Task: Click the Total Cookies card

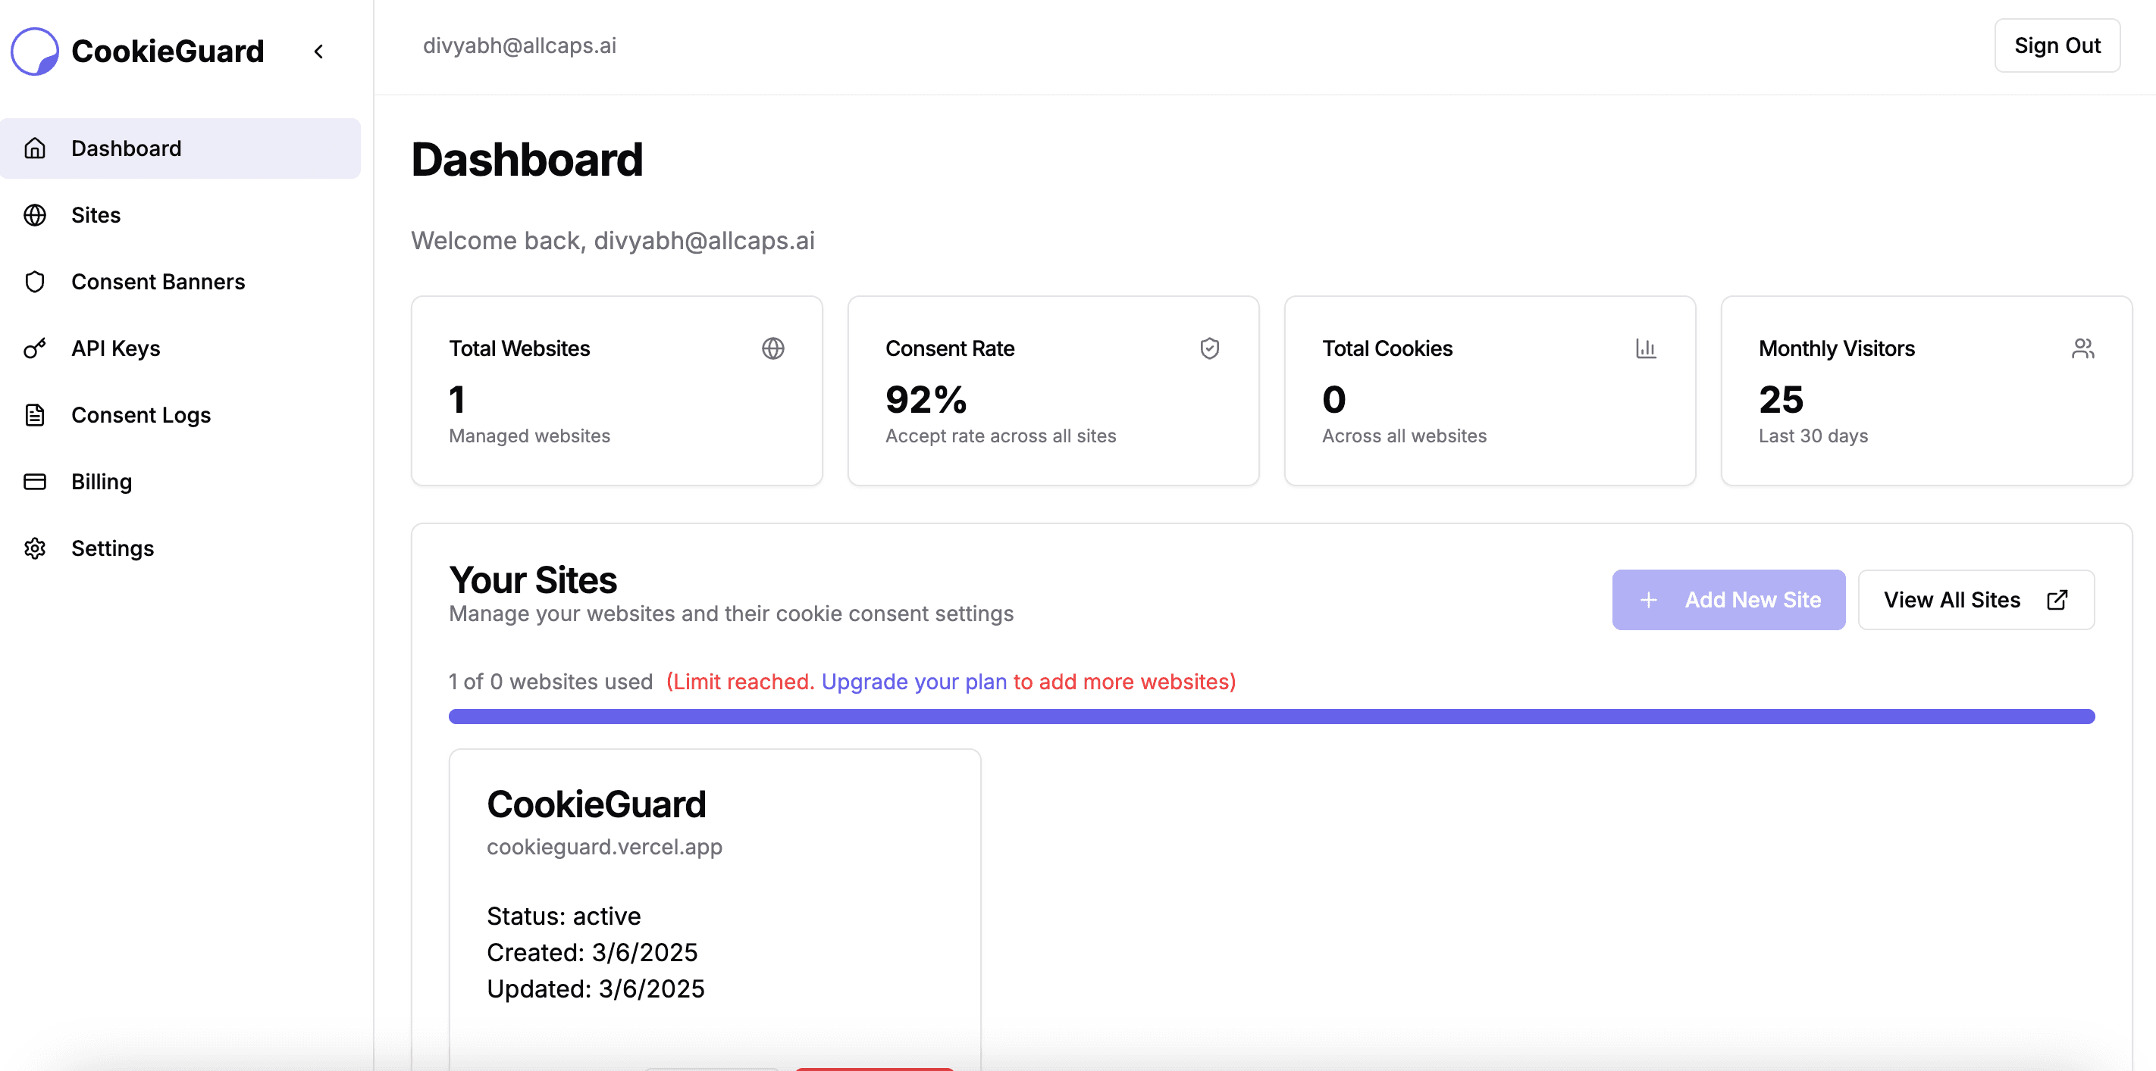Action: pyautogui.click(x=1490, y=390)
